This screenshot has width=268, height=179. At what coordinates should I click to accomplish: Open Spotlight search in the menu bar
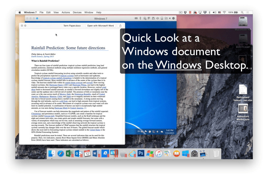click(x=242, y=12)
